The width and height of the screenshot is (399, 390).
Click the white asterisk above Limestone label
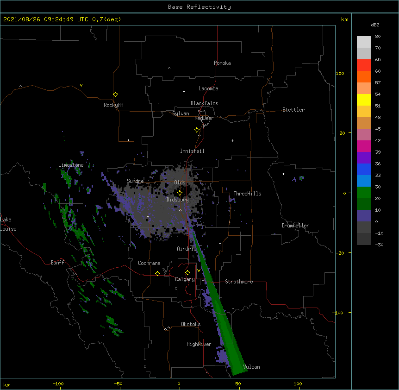pos(71,160)
